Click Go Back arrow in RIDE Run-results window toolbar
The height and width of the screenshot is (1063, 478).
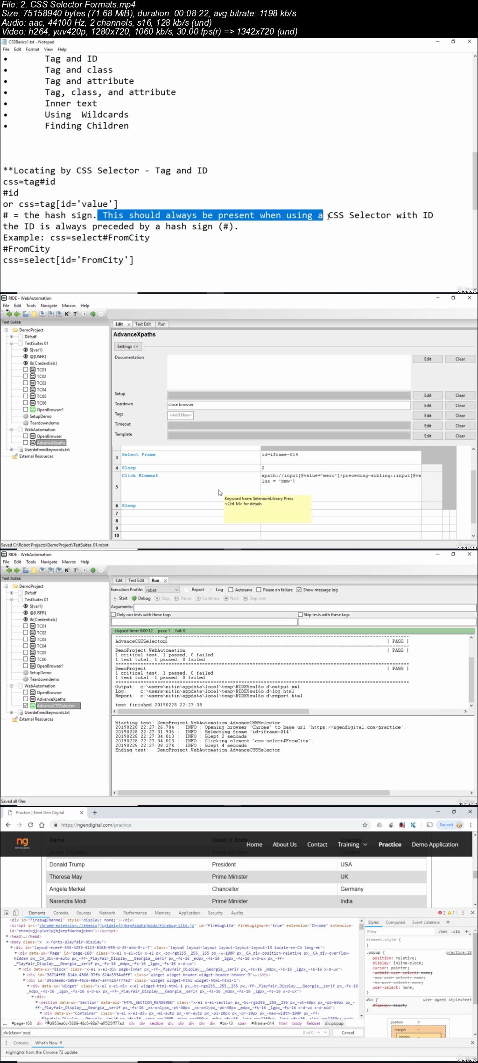point(9,570)
